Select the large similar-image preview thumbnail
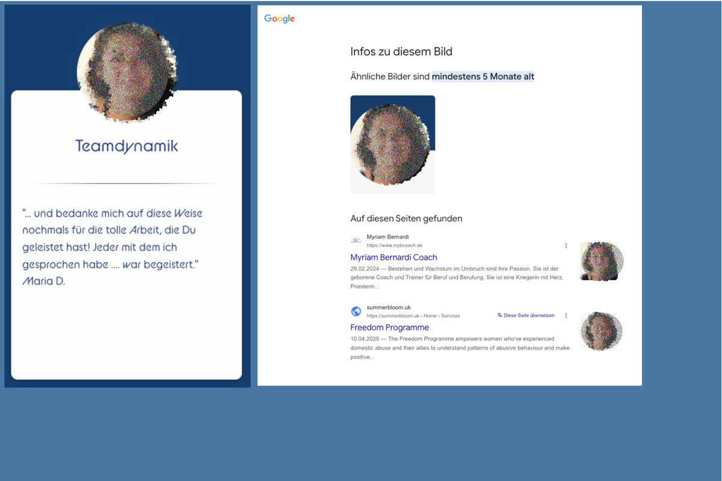Viewport: 722px width, 481px height. click(392, 144)
